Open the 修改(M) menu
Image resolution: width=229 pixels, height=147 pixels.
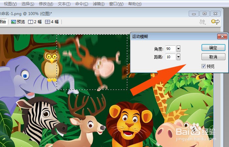(46, 4)
